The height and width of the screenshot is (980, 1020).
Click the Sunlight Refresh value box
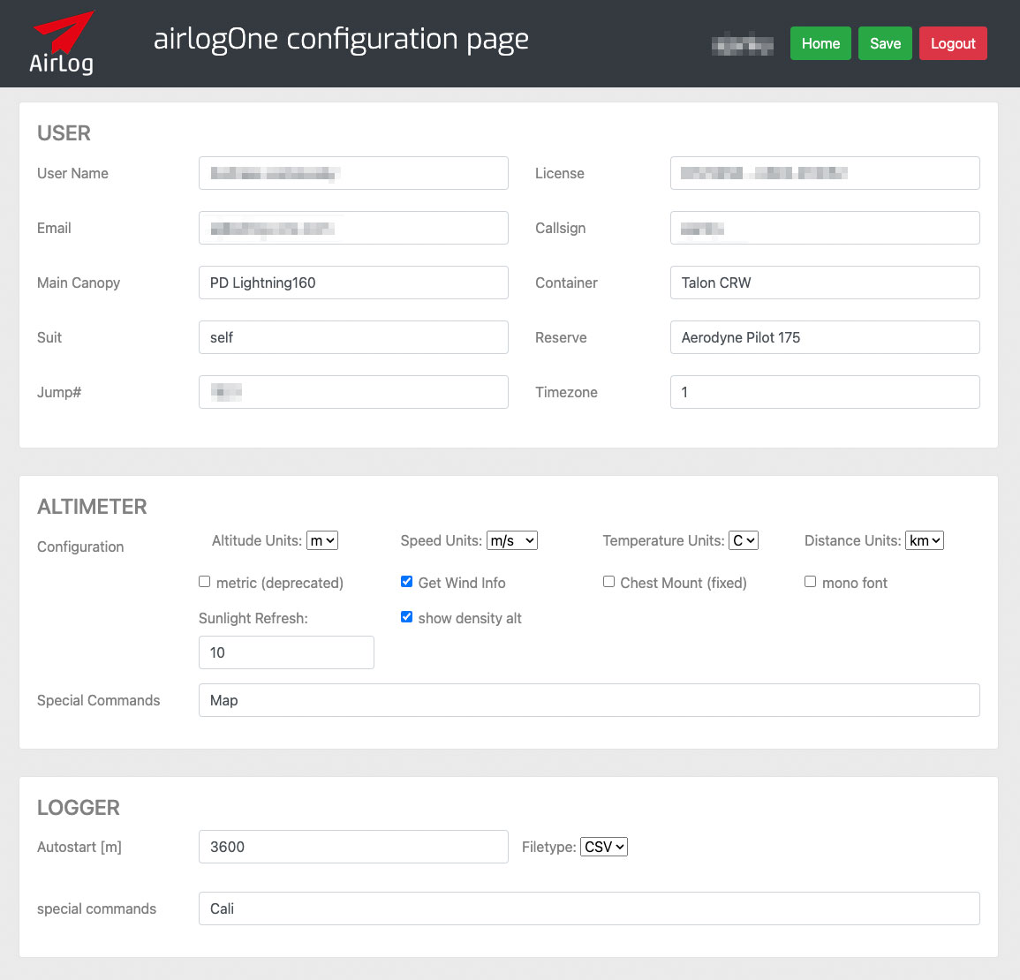point(286,652)
